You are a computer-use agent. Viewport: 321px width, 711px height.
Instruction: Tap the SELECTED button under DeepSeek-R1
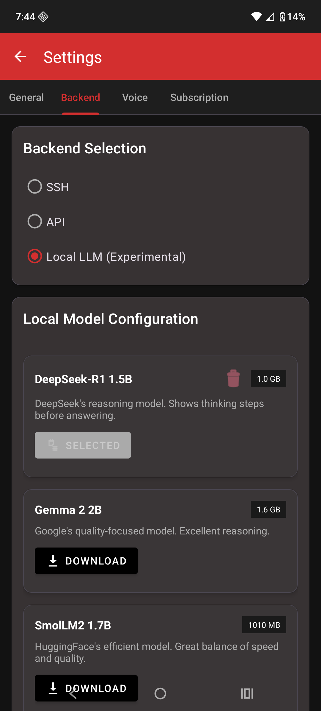pos(83,445)
